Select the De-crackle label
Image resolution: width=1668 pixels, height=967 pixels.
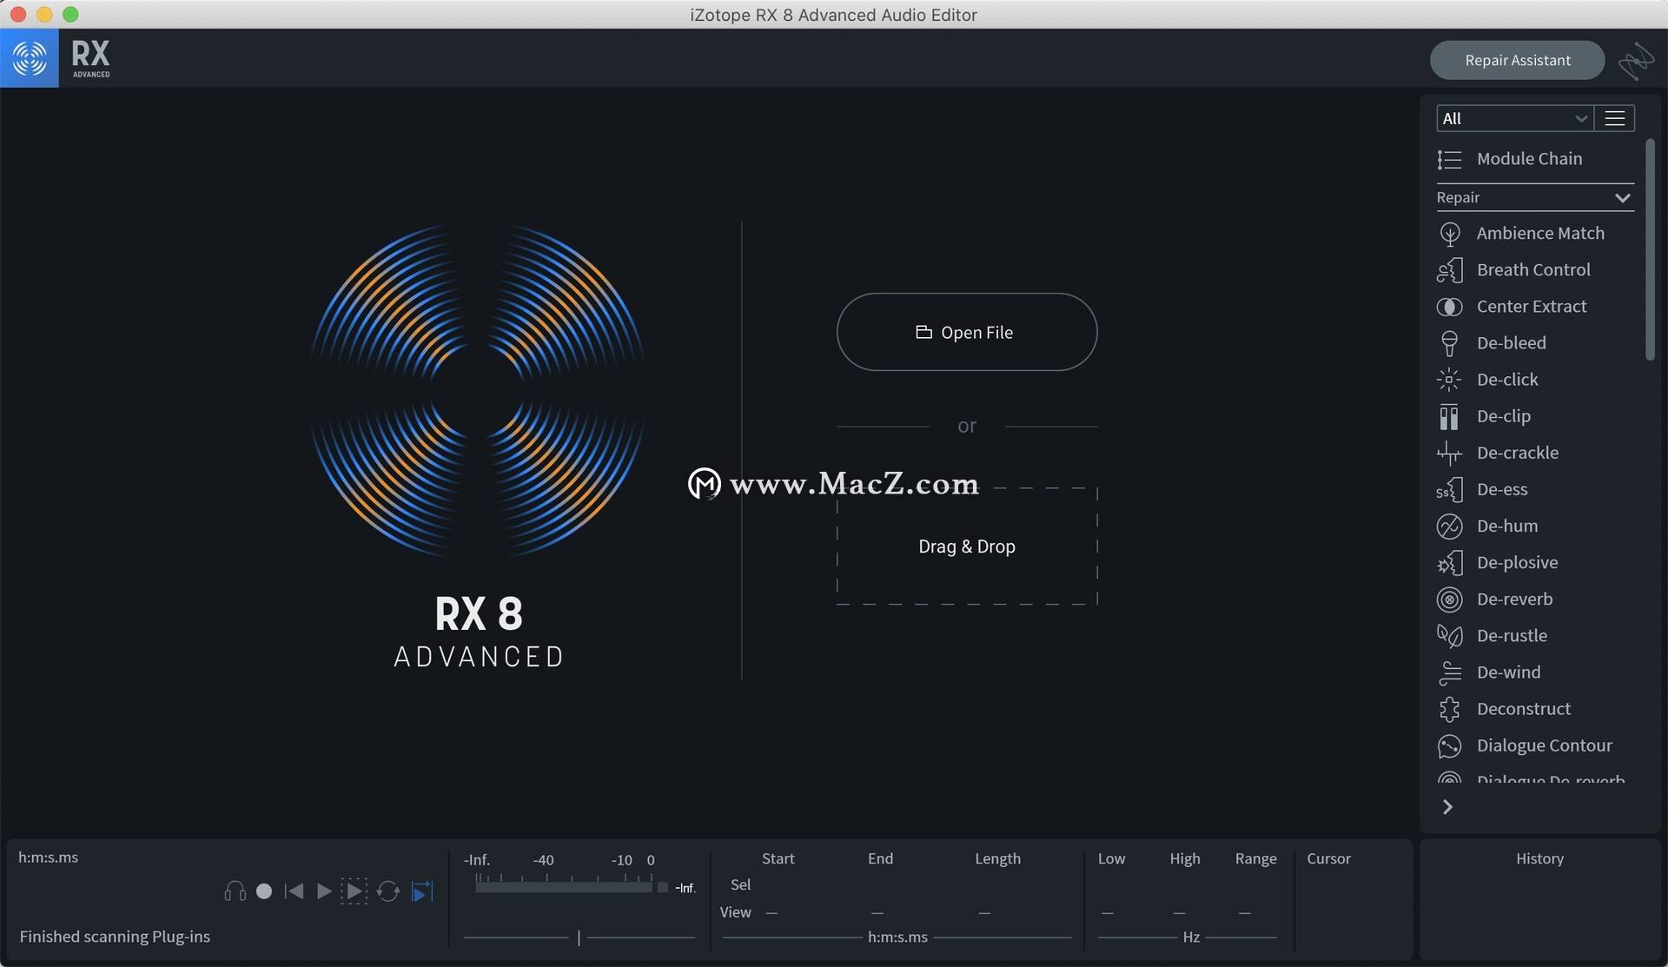[1518, 453]
